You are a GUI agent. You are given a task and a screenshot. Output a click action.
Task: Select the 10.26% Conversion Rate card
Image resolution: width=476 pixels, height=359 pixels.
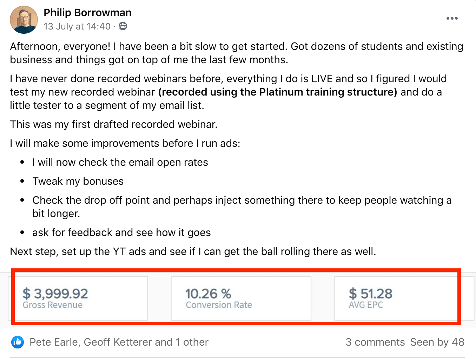(x=241, y=298)
